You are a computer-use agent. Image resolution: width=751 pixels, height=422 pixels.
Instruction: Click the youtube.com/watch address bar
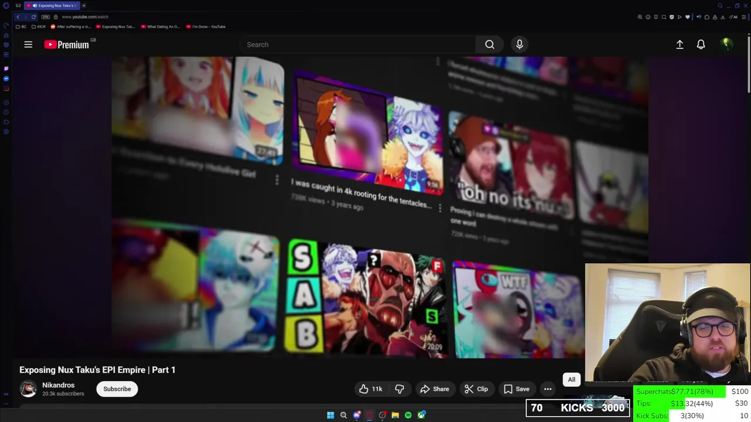pyautogui.click(x=85, y=17)
